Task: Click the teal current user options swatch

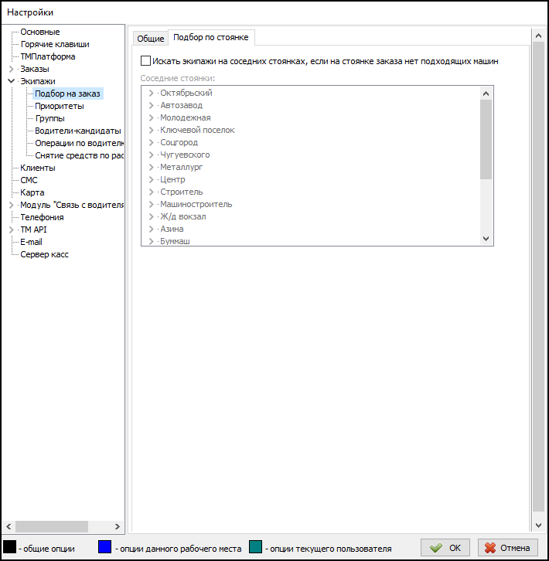Action: point(256,548)
